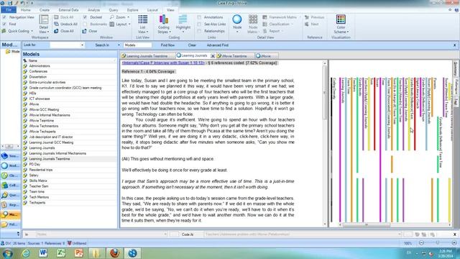460x259 pixels.
Task: Click the Undock All icon
Action: coord(56,24)
